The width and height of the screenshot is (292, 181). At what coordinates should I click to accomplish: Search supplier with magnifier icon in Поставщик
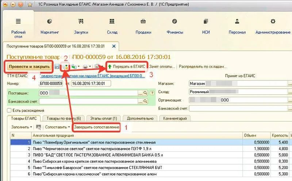[x=145, y=93]
